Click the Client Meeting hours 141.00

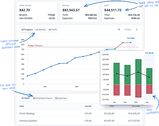coord(88,114)
